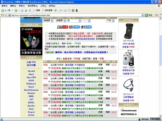
Task: Click the IE Back arrow button
Action: (6, 10)
